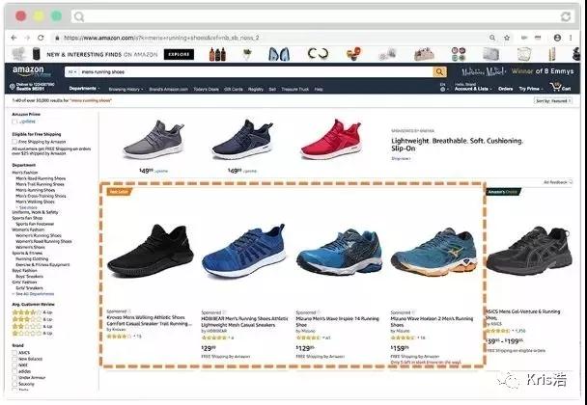Expand the Departments dropdown menu
587x405 pixels.
[84, 89]
